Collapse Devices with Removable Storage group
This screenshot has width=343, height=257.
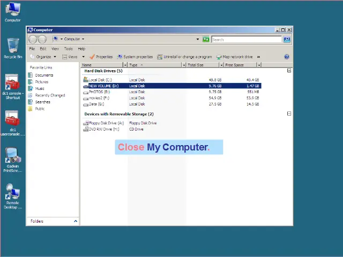(289, 114)
